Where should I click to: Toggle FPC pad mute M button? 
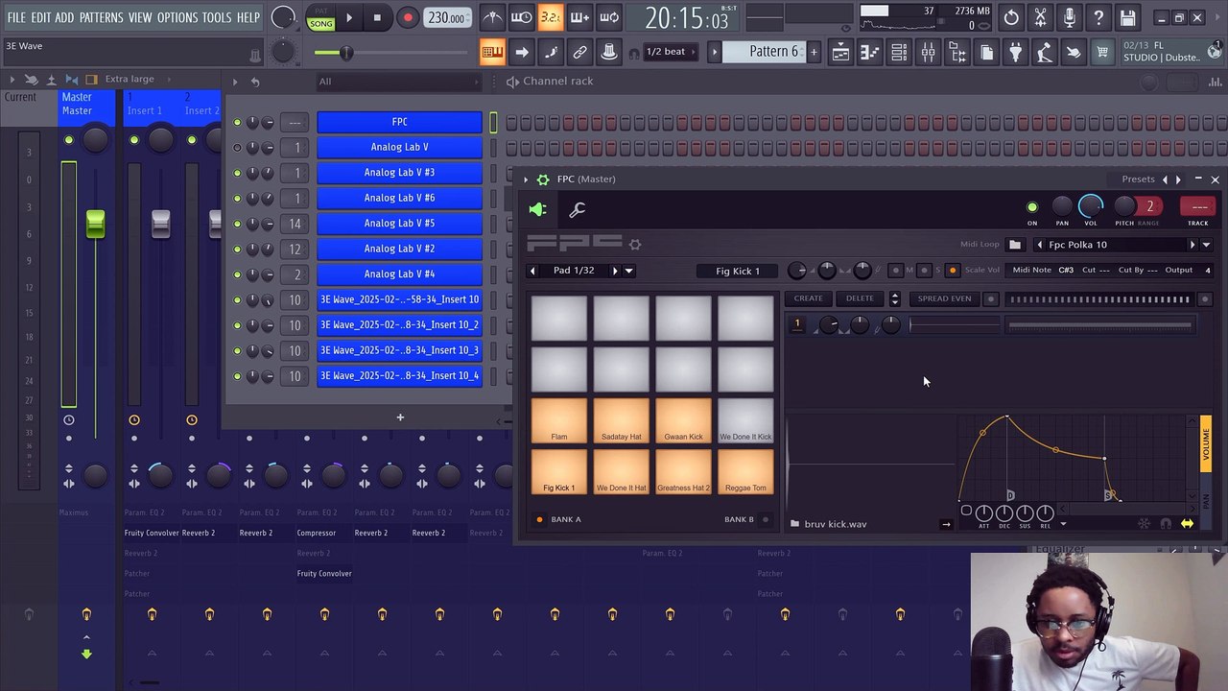click(895, 271)
